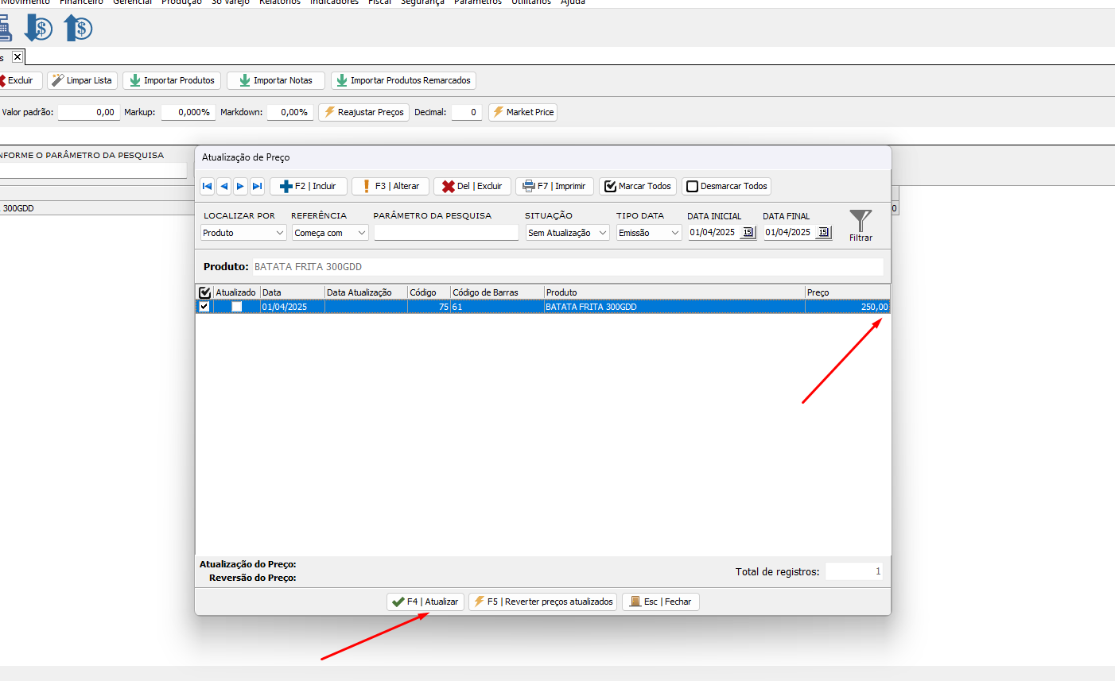Open the Fiscal menu
The width and height of the screenshot is (1115, 681).
coord(379,2)
